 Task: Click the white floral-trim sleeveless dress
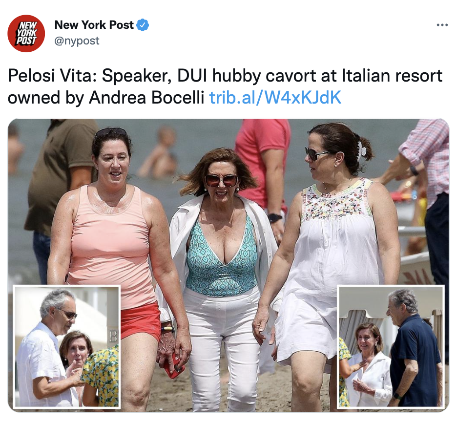point(332,262)
